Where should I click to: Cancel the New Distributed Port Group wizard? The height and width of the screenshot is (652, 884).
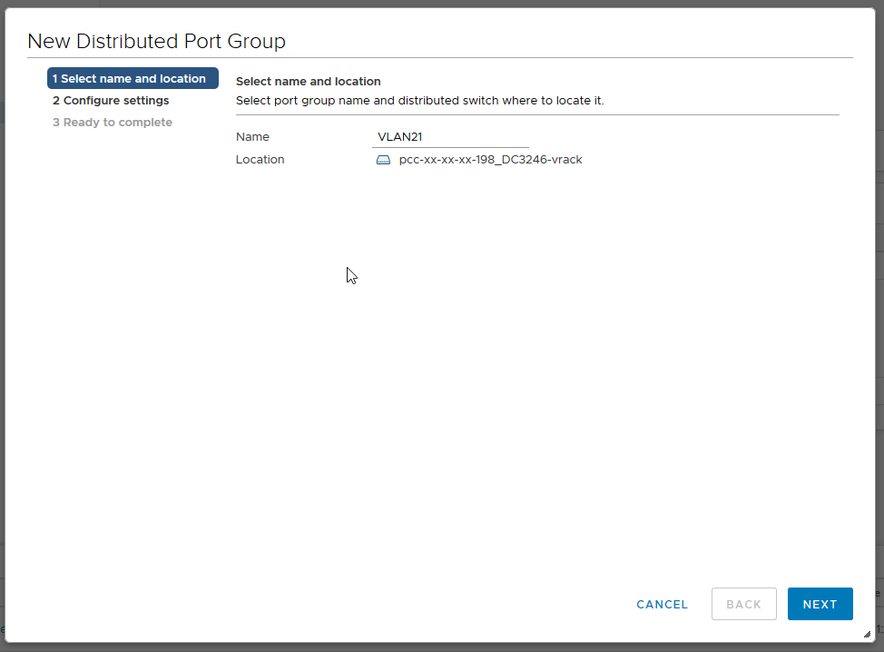(x=662, y=604)
